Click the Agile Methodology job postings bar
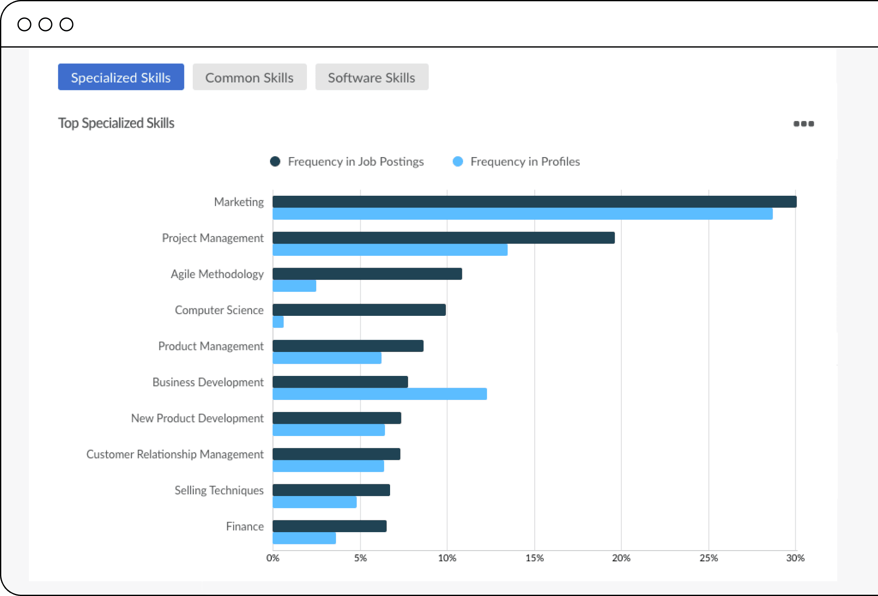The image size is (878, 596). (x=367, y=274)
